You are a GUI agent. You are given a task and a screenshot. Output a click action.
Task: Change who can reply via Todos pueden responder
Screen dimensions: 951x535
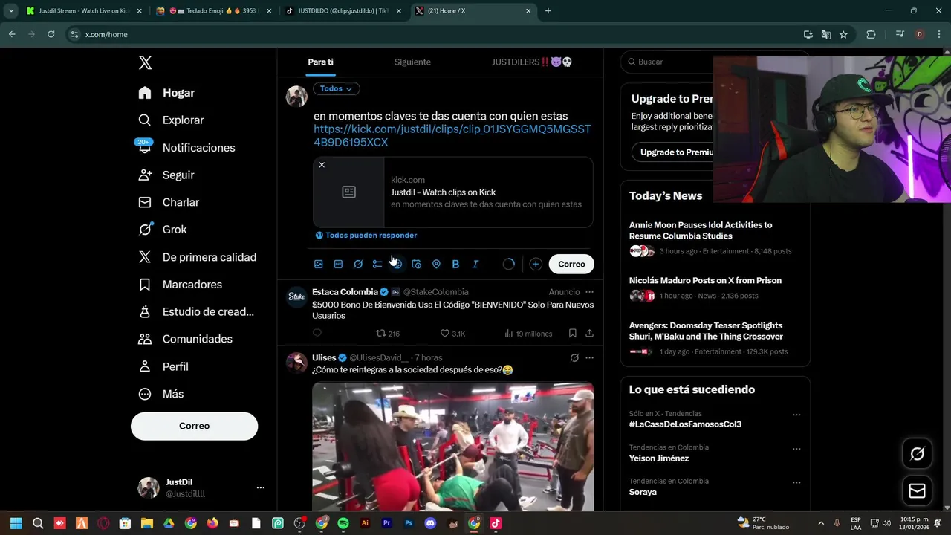(366, 235)
